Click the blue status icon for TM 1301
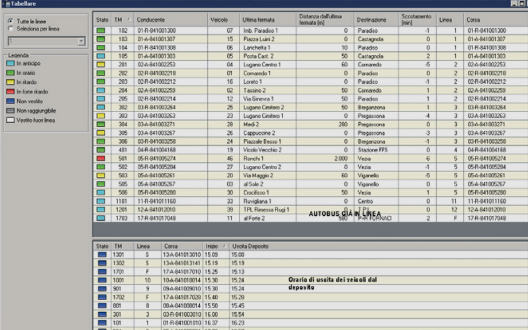Viewport: 528px width, 330px height. pos(102,254)
